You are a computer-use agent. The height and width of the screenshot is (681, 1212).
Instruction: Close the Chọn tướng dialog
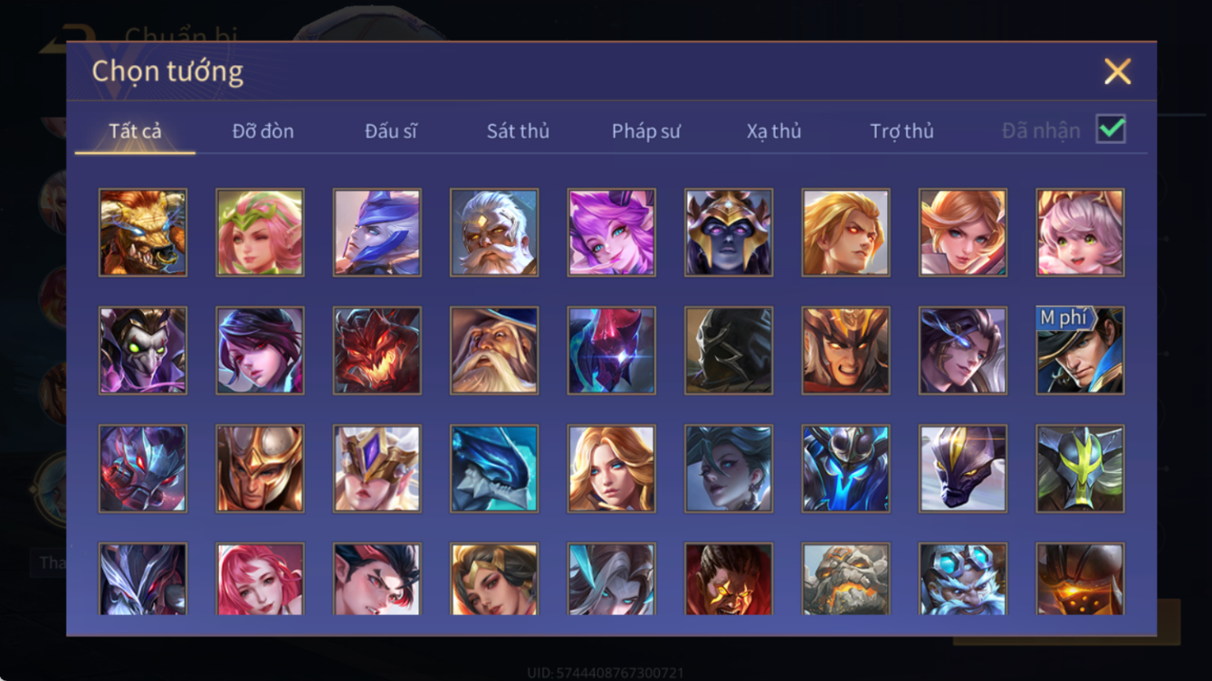pos(1118,71)
